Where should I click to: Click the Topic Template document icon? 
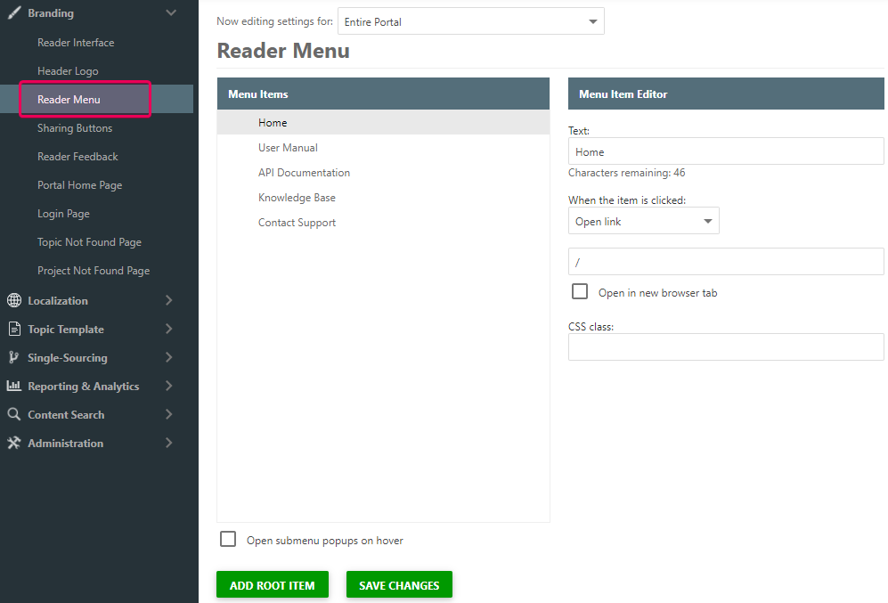14,329
